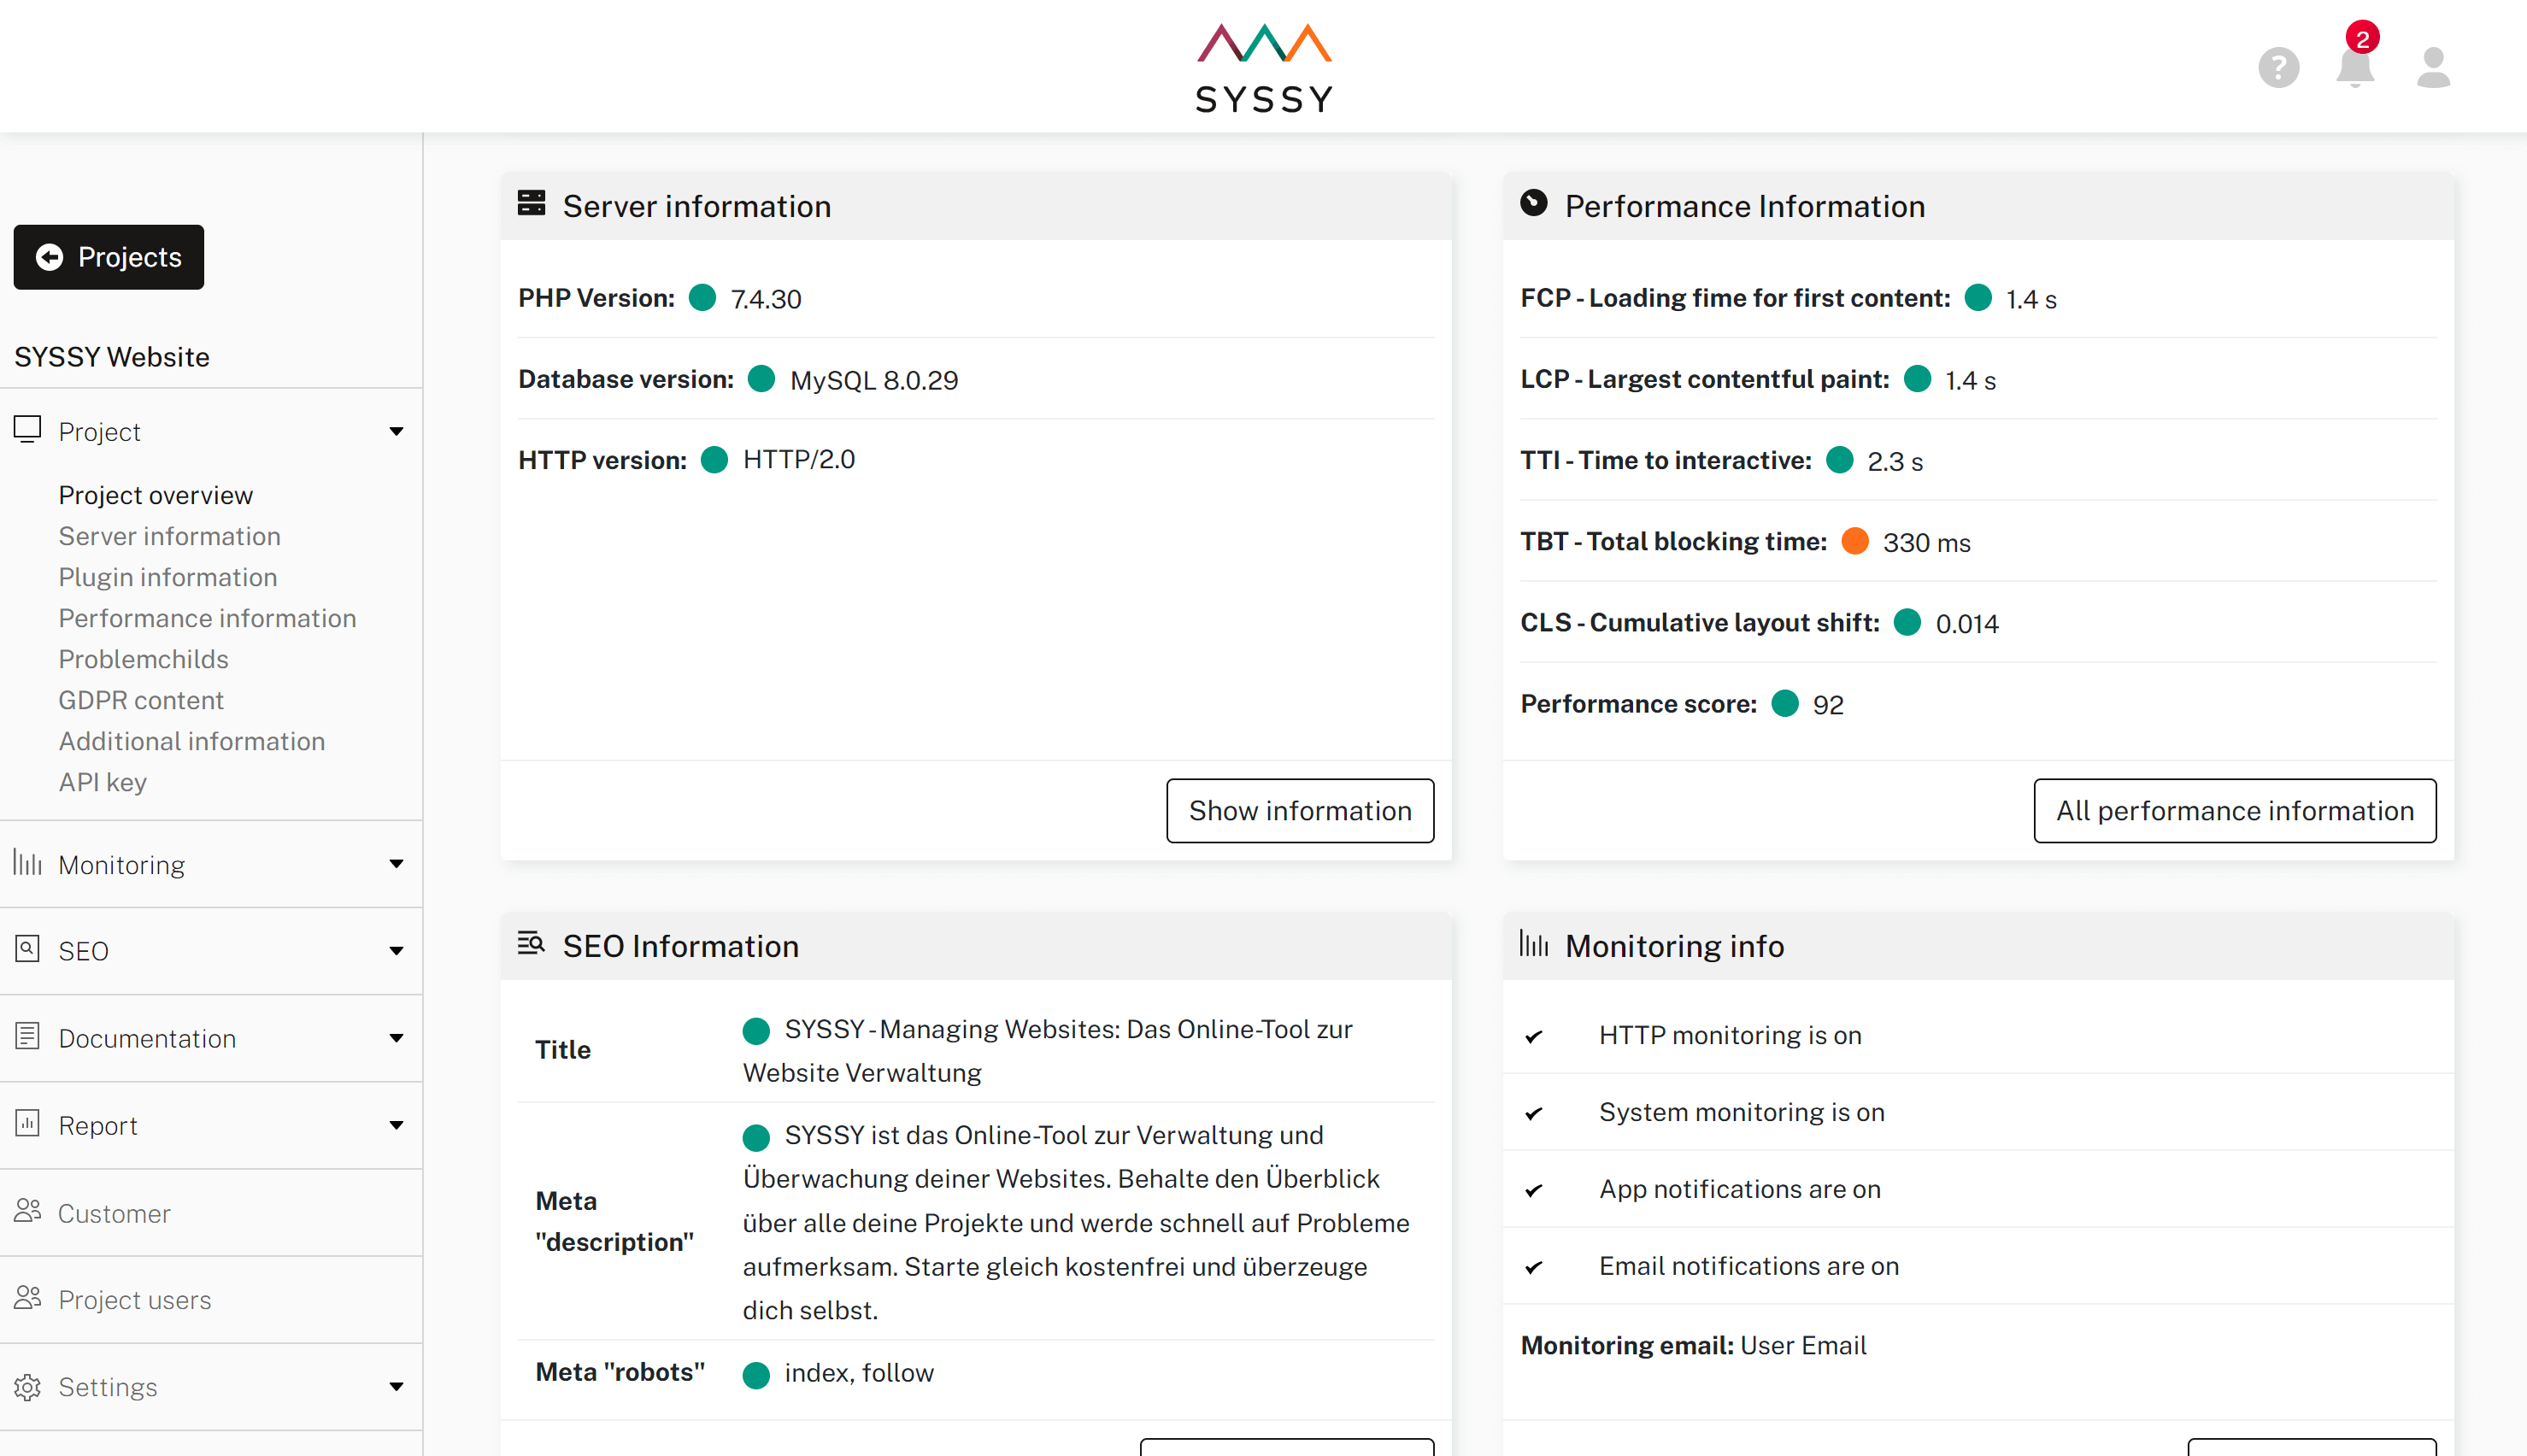Select the SEO sidebar section label
The height and width of the screenshot is (1456, 2527).
(83, 950)
